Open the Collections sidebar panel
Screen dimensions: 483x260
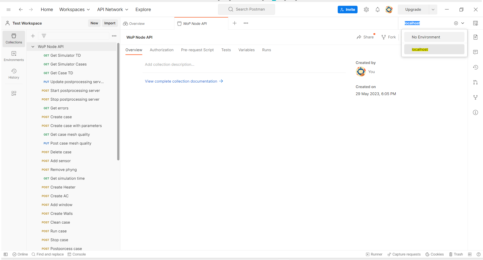point(14,39)
